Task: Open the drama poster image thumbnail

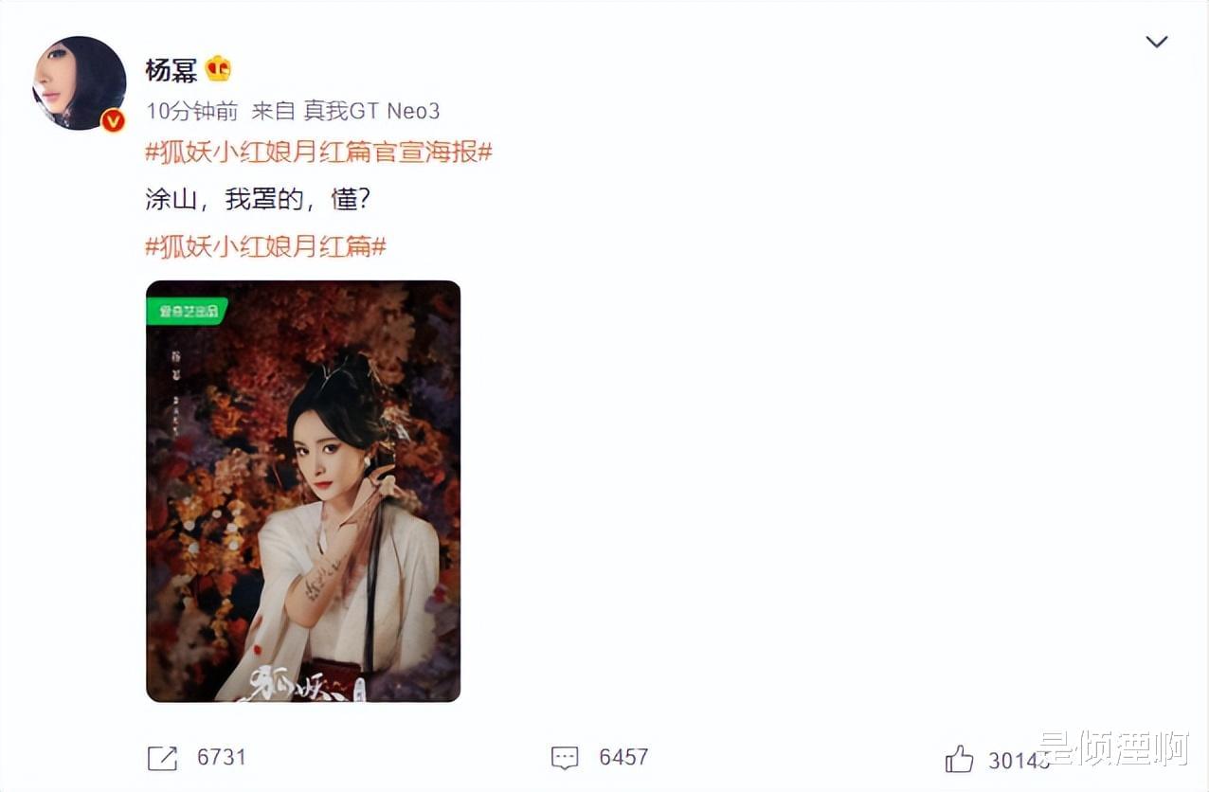Action: click(x=303, y=491)
